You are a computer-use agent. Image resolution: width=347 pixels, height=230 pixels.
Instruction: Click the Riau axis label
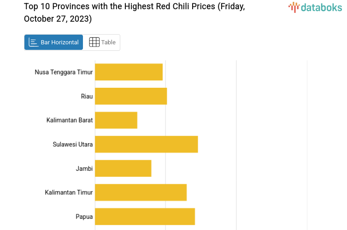point(87,96)
